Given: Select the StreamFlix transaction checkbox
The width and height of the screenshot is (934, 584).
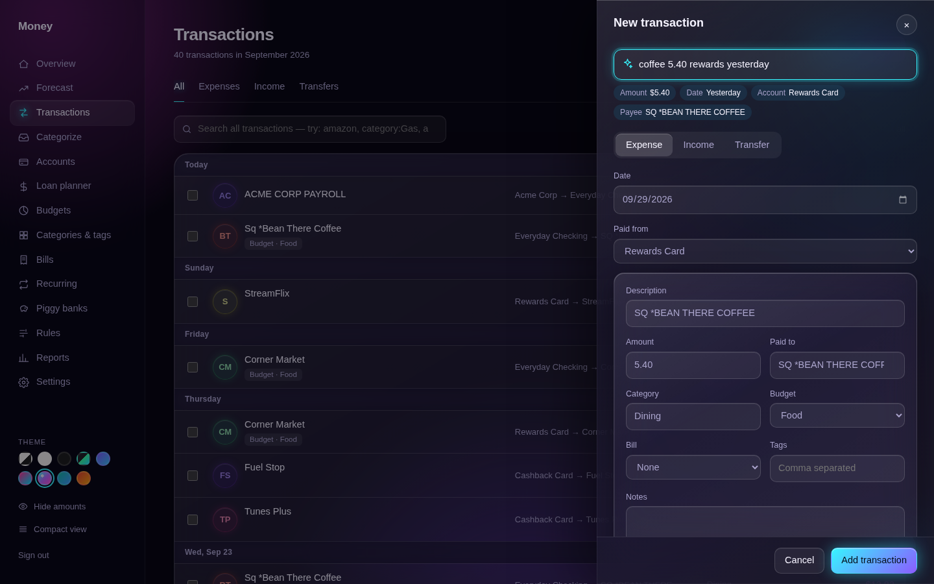Looking at the screenshot, I should (x=193, y=302).
